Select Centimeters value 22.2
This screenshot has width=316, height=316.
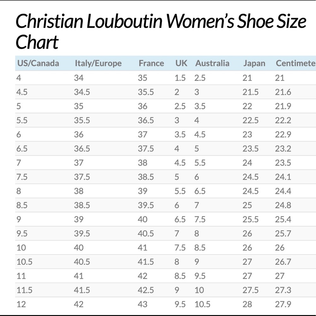[283, 120]
